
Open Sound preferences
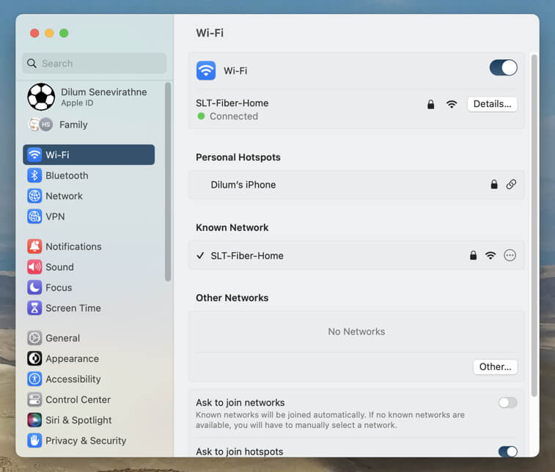89,267
